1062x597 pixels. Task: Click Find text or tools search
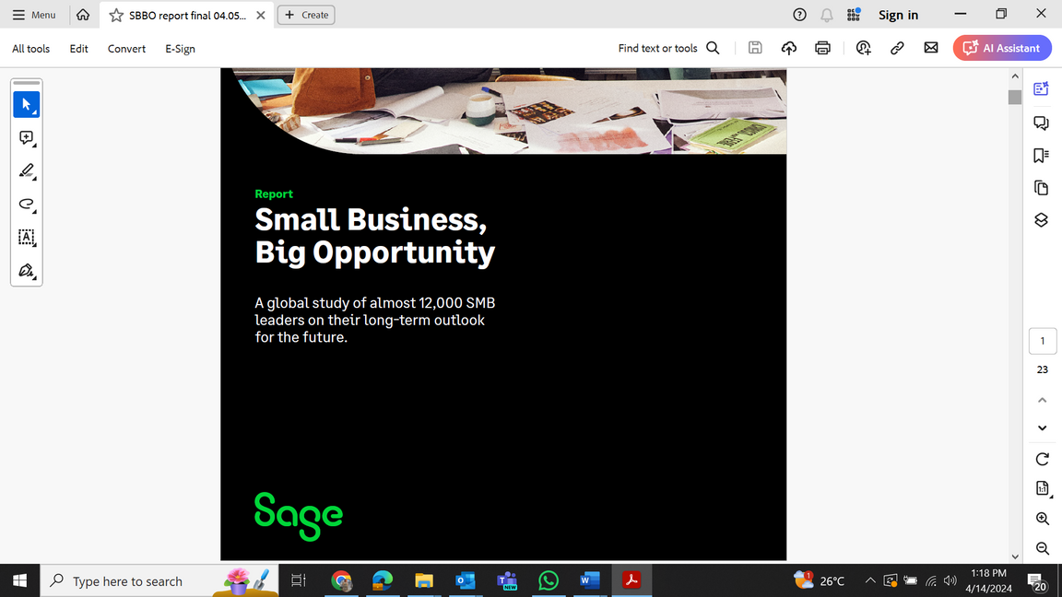click(x=668, y=48)
